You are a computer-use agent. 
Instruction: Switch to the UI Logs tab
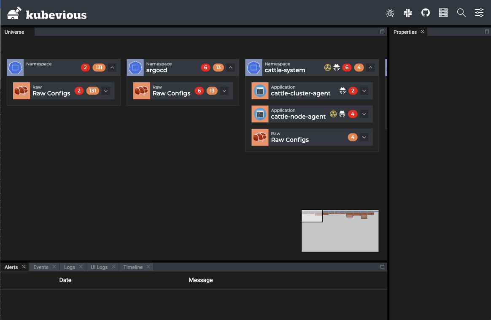(99, 267)
